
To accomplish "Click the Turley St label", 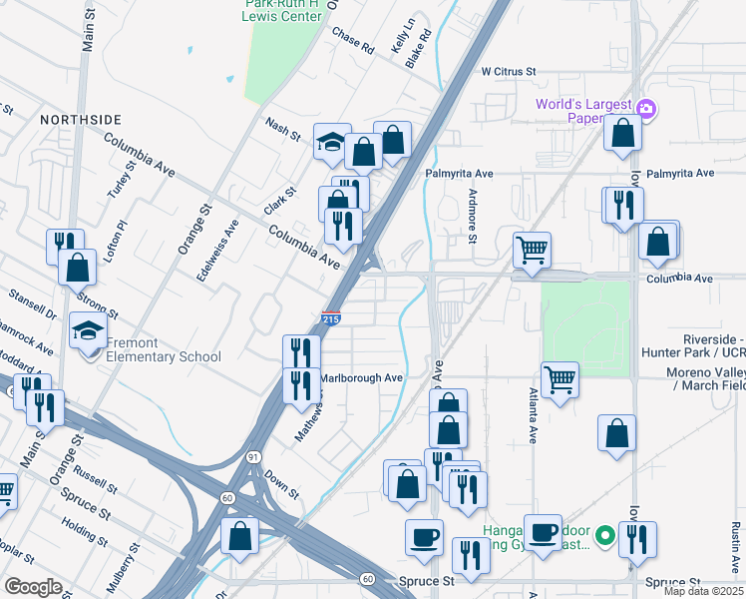I will (x=122, y=180).
